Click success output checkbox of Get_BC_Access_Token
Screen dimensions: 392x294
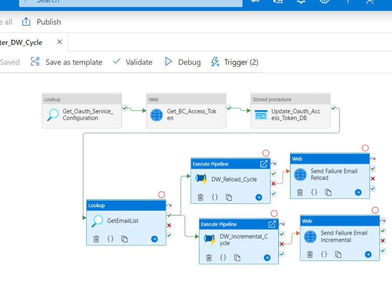pyautogui.click(x=229, y=108)
